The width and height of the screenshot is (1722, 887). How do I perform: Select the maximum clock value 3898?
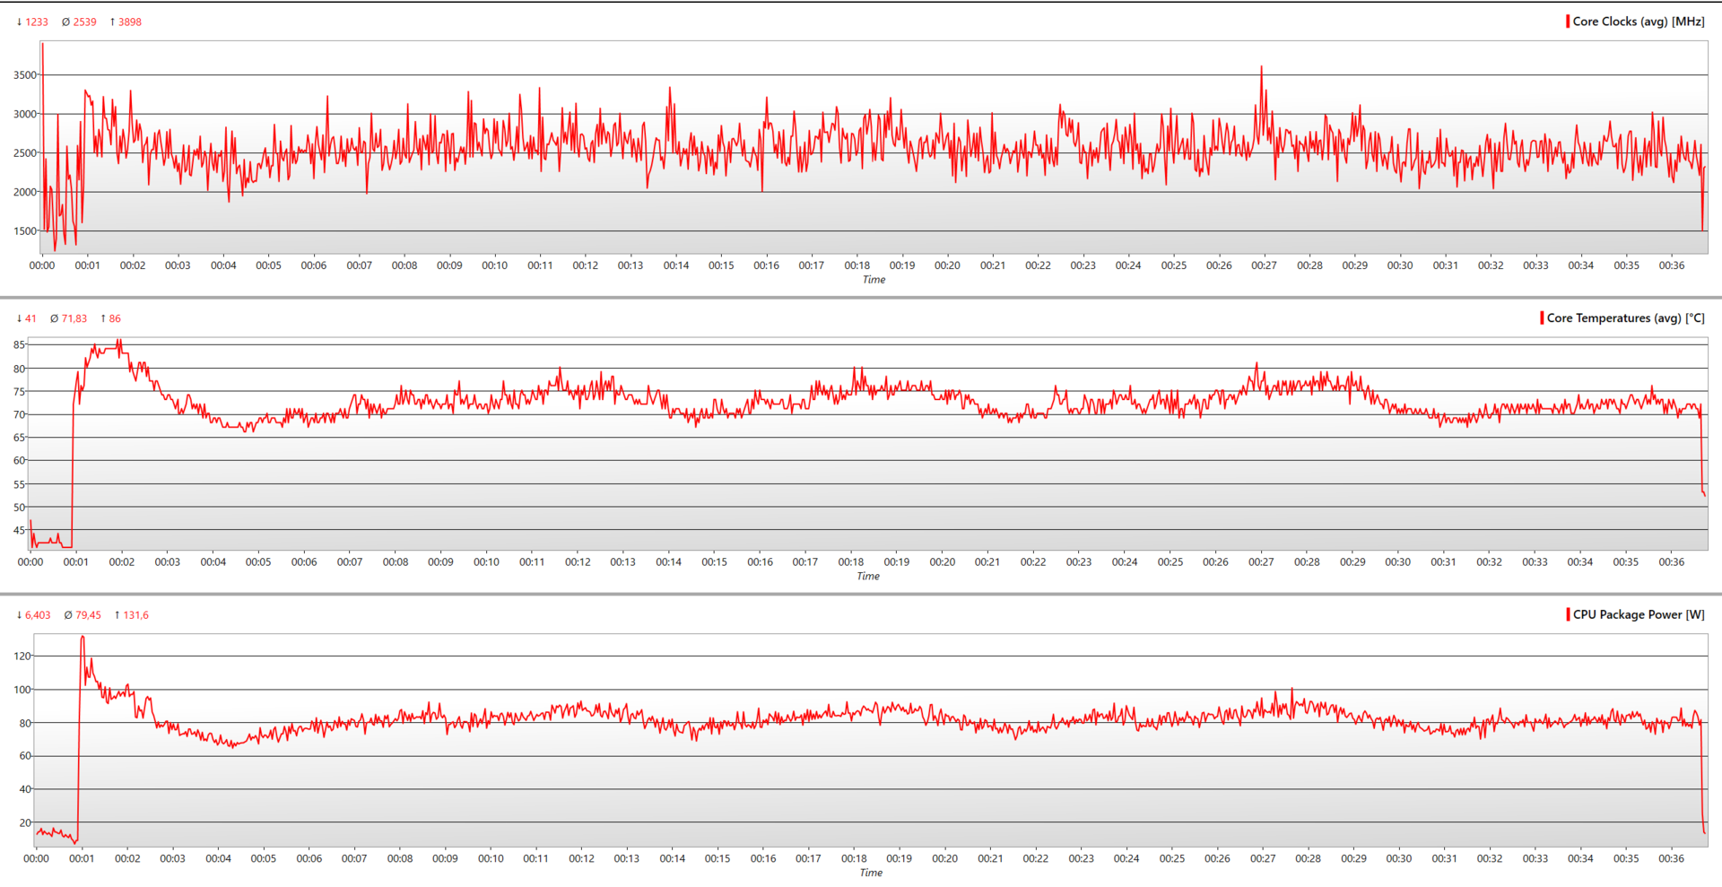point(130,22)
